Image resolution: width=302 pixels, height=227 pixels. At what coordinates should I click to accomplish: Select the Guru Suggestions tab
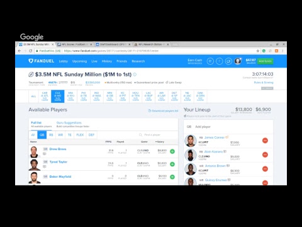coord(73,124)
